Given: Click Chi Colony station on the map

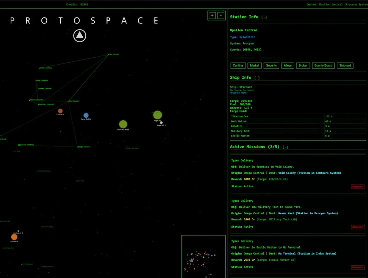Looking at the screenshot, I should click(109, 54).
